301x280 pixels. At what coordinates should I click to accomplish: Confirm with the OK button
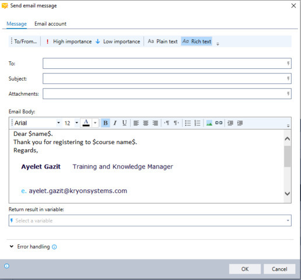[x=245, y=269]
